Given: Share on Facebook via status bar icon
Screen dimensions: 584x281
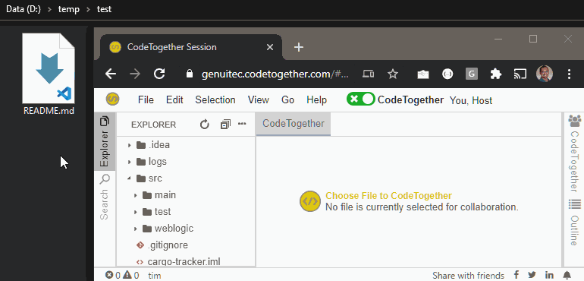Looking at the screenshot, I should [516, 275].
